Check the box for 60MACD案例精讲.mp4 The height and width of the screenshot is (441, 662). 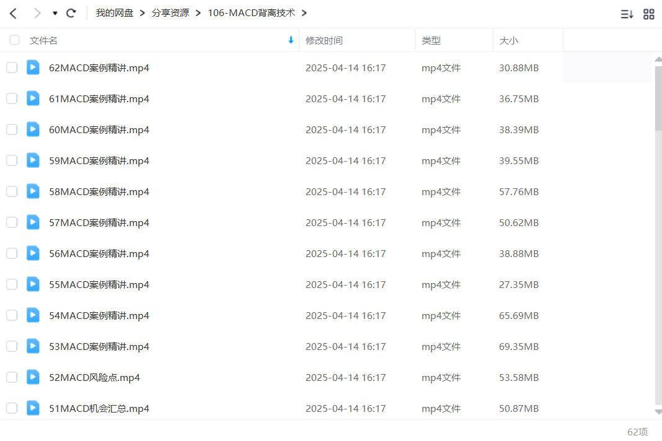pyautogui.click(x=12, y=129)
